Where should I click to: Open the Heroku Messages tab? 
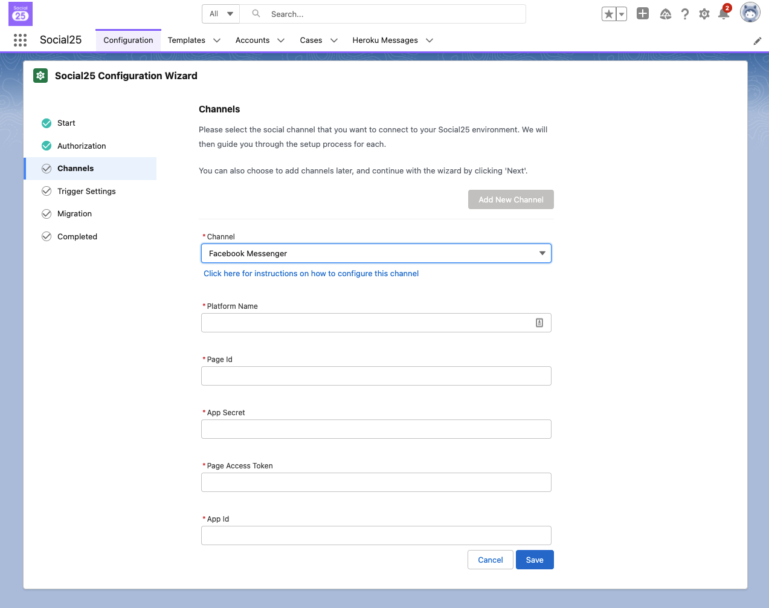click(x=385, y=40)
